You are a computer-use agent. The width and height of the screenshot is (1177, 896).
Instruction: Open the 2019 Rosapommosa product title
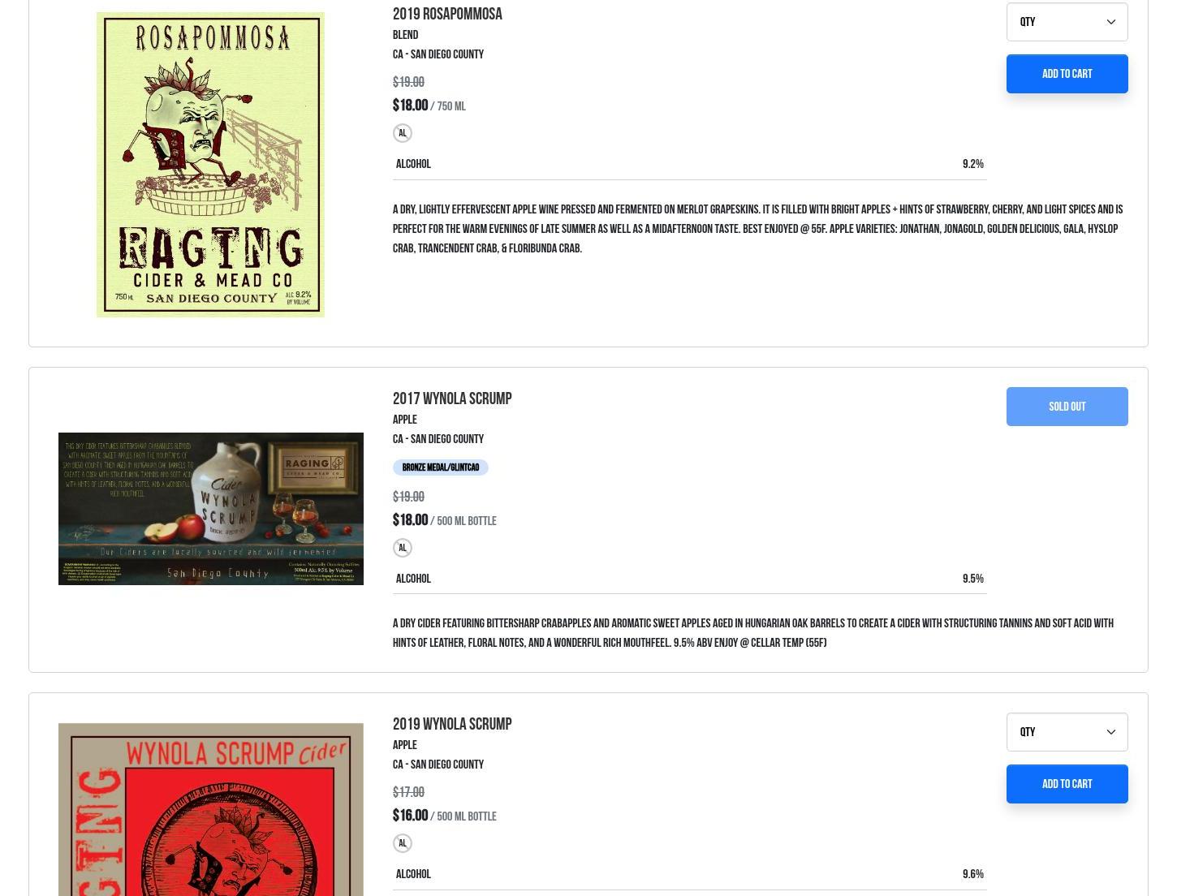coord(447,14)
